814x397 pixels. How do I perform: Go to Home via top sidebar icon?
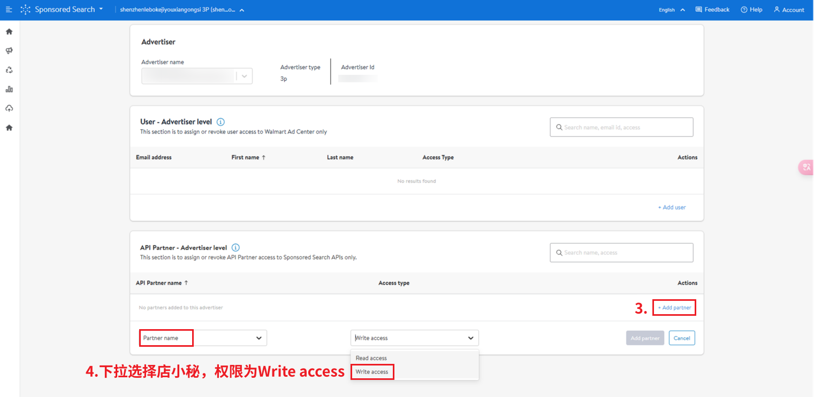coord(9,32)
